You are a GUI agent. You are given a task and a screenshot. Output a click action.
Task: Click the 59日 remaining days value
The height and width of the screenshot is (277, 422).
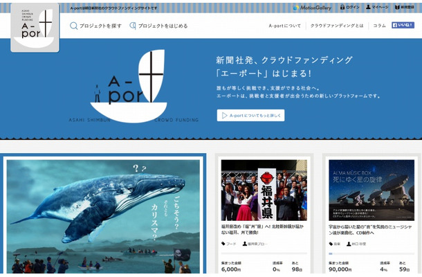pos(405,269)
